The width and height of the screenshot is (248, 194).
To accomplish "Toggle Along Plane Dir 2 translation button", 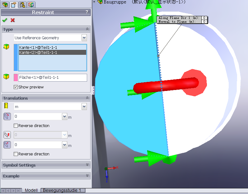I will coord(7,135).
